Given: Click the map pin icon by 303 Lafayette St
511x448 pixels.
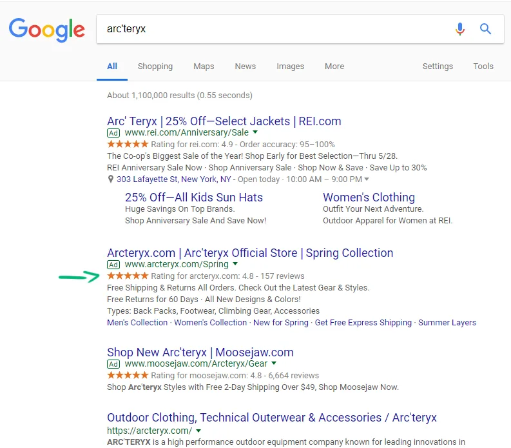Looking at the screenshot, I should pyautogui.click(x=111, y=179).
